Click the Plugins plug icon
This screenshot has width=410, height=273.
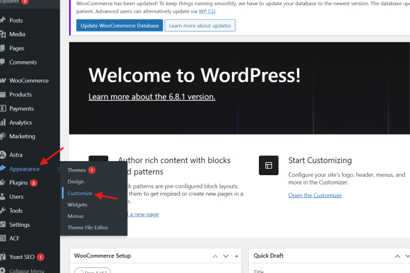[2, 183]
